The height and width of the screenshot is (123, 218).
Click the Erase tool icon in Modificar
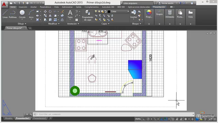tap(62, 11)
